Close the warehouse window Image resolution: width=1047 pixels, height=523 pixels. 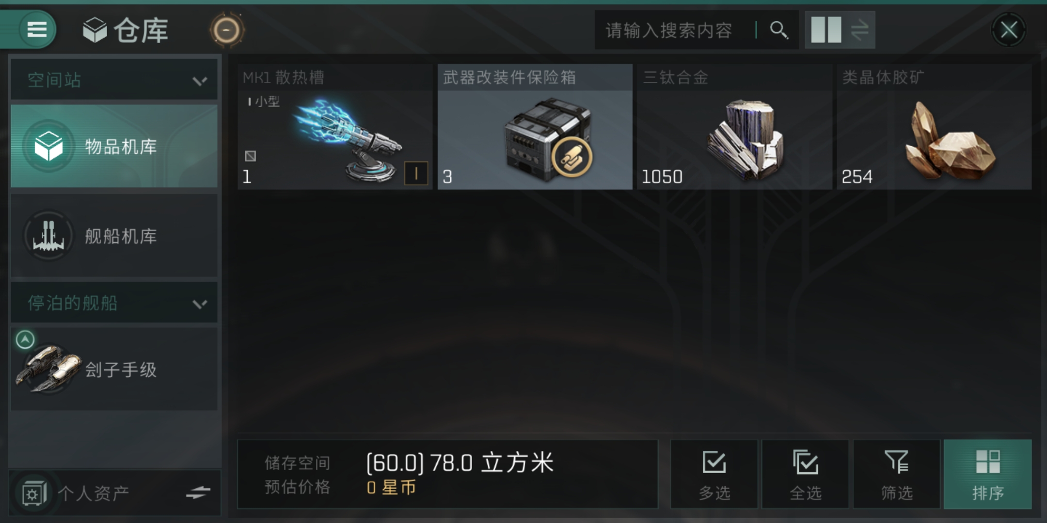click(x=1009, y=30)
